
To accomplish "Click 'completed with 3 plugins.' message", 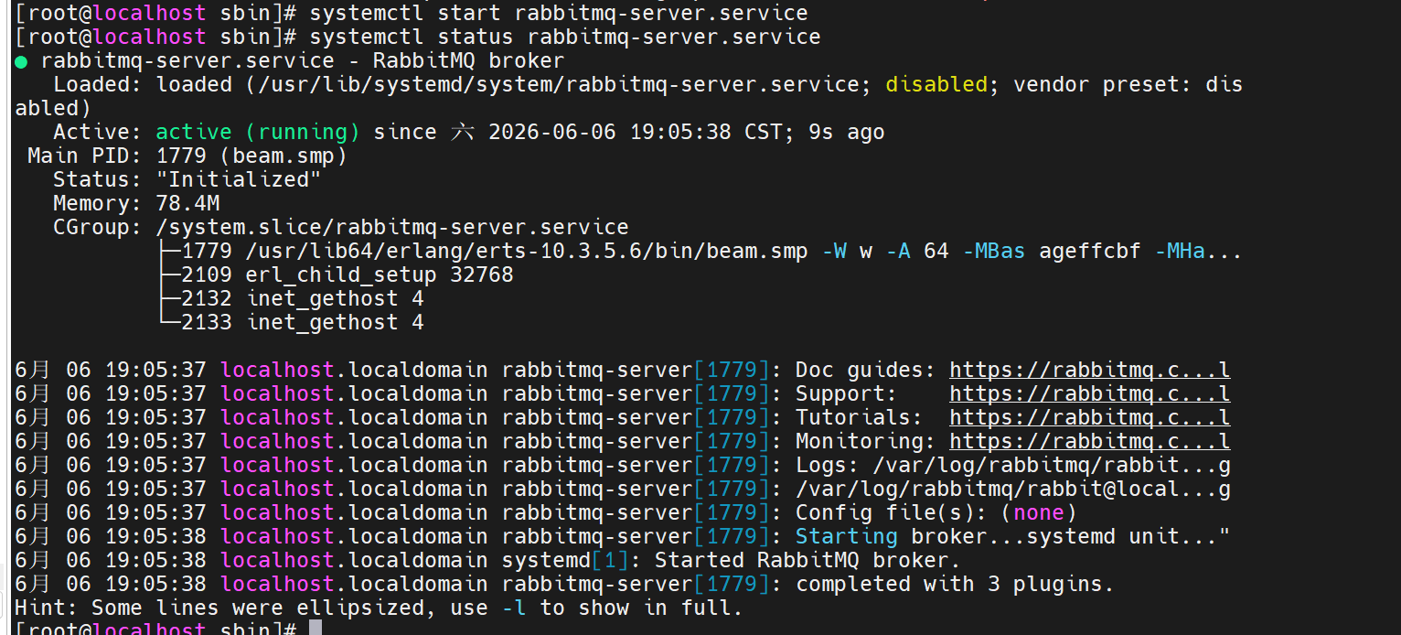I will (955, 585).
